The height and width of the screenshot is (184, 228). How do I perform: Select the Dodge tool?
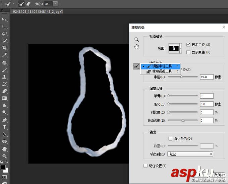click(4, 112)
